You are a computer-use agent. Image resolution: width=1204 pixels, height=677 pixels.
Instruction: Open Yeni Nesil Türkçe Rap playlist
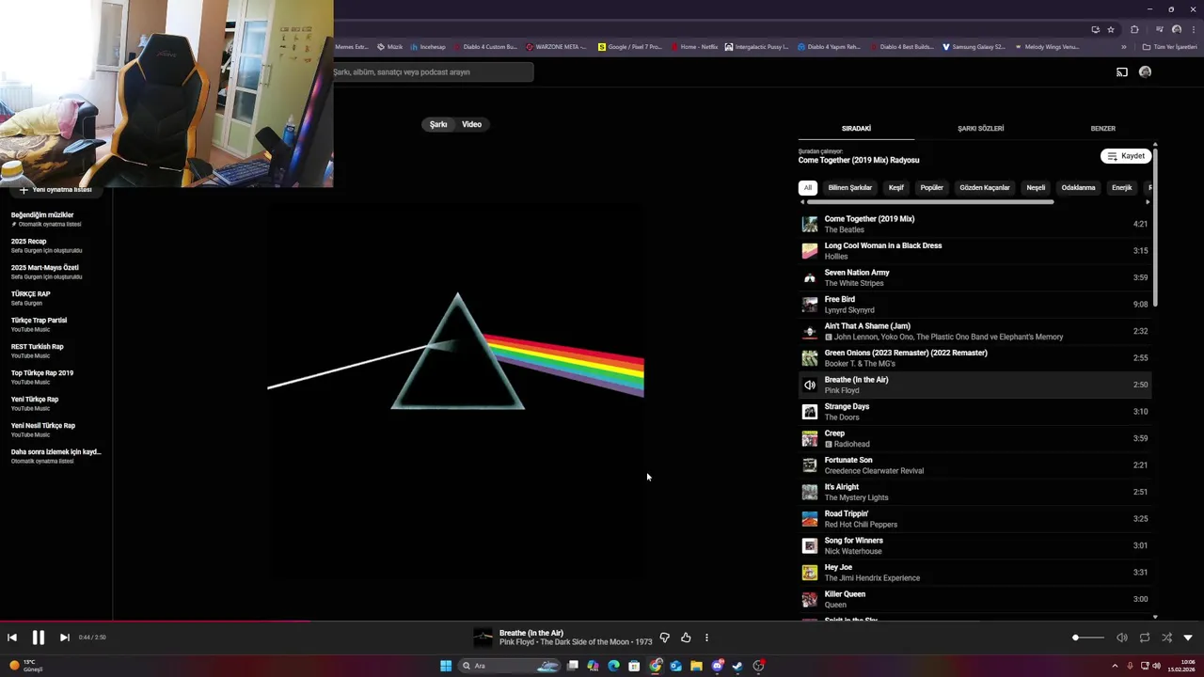pyautogui.click(x=56, y=430)
